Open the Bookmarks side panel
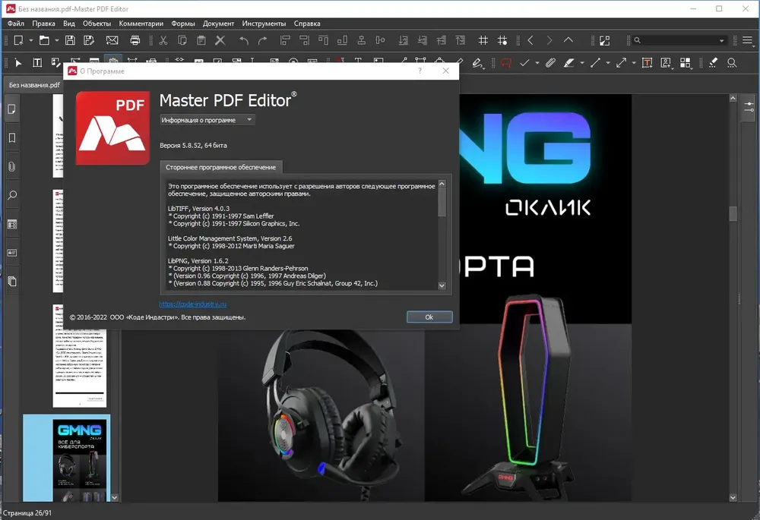This screenshot has height=520, width=760. coord(12,138)
